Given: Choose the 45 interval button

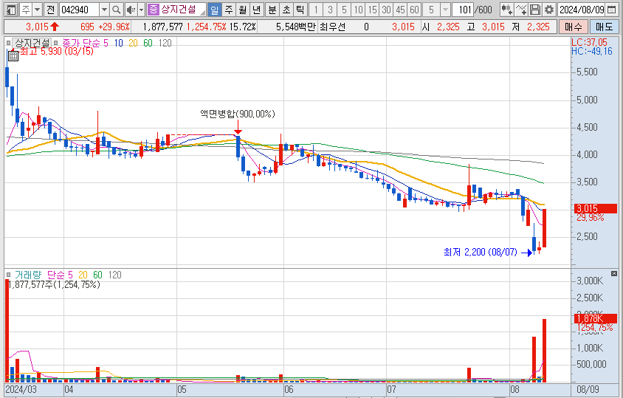Looking at the screenshot, I should point(400,10).
